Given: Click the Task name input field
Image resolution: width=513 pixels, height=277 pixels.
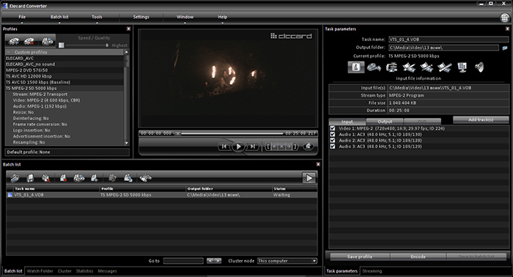Looking at the screenshot, I should [x=449, y=40].
